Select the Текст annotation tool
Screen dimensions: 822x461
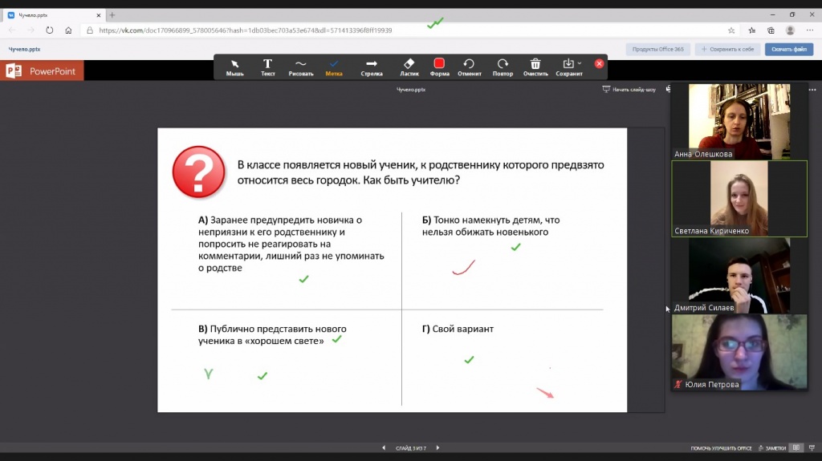tap(268, 67)
